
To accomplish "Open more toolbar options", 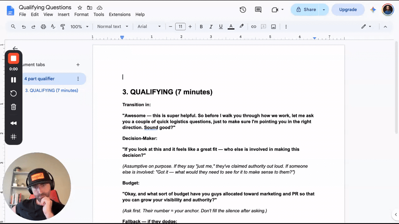I will tap(286, 26).
